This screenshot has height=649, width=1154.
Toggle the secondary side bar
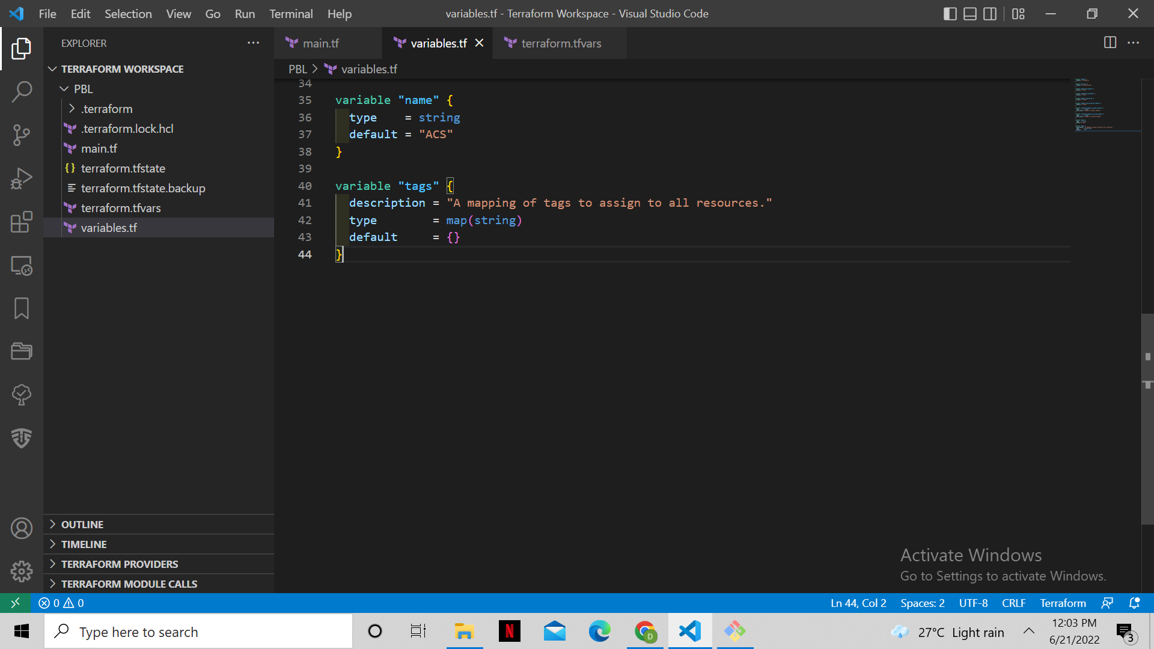pos(990,13)
